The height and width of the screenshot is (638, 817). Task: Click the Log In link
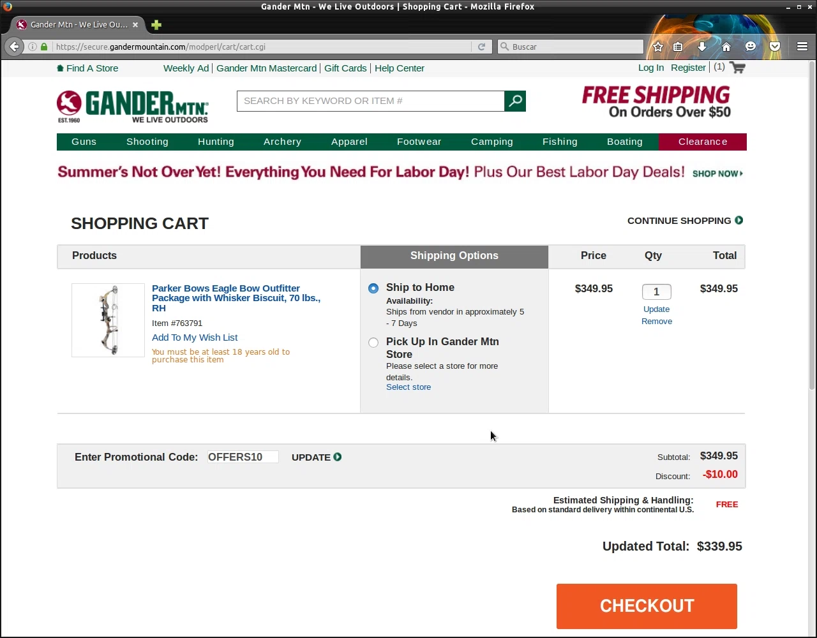651,68
